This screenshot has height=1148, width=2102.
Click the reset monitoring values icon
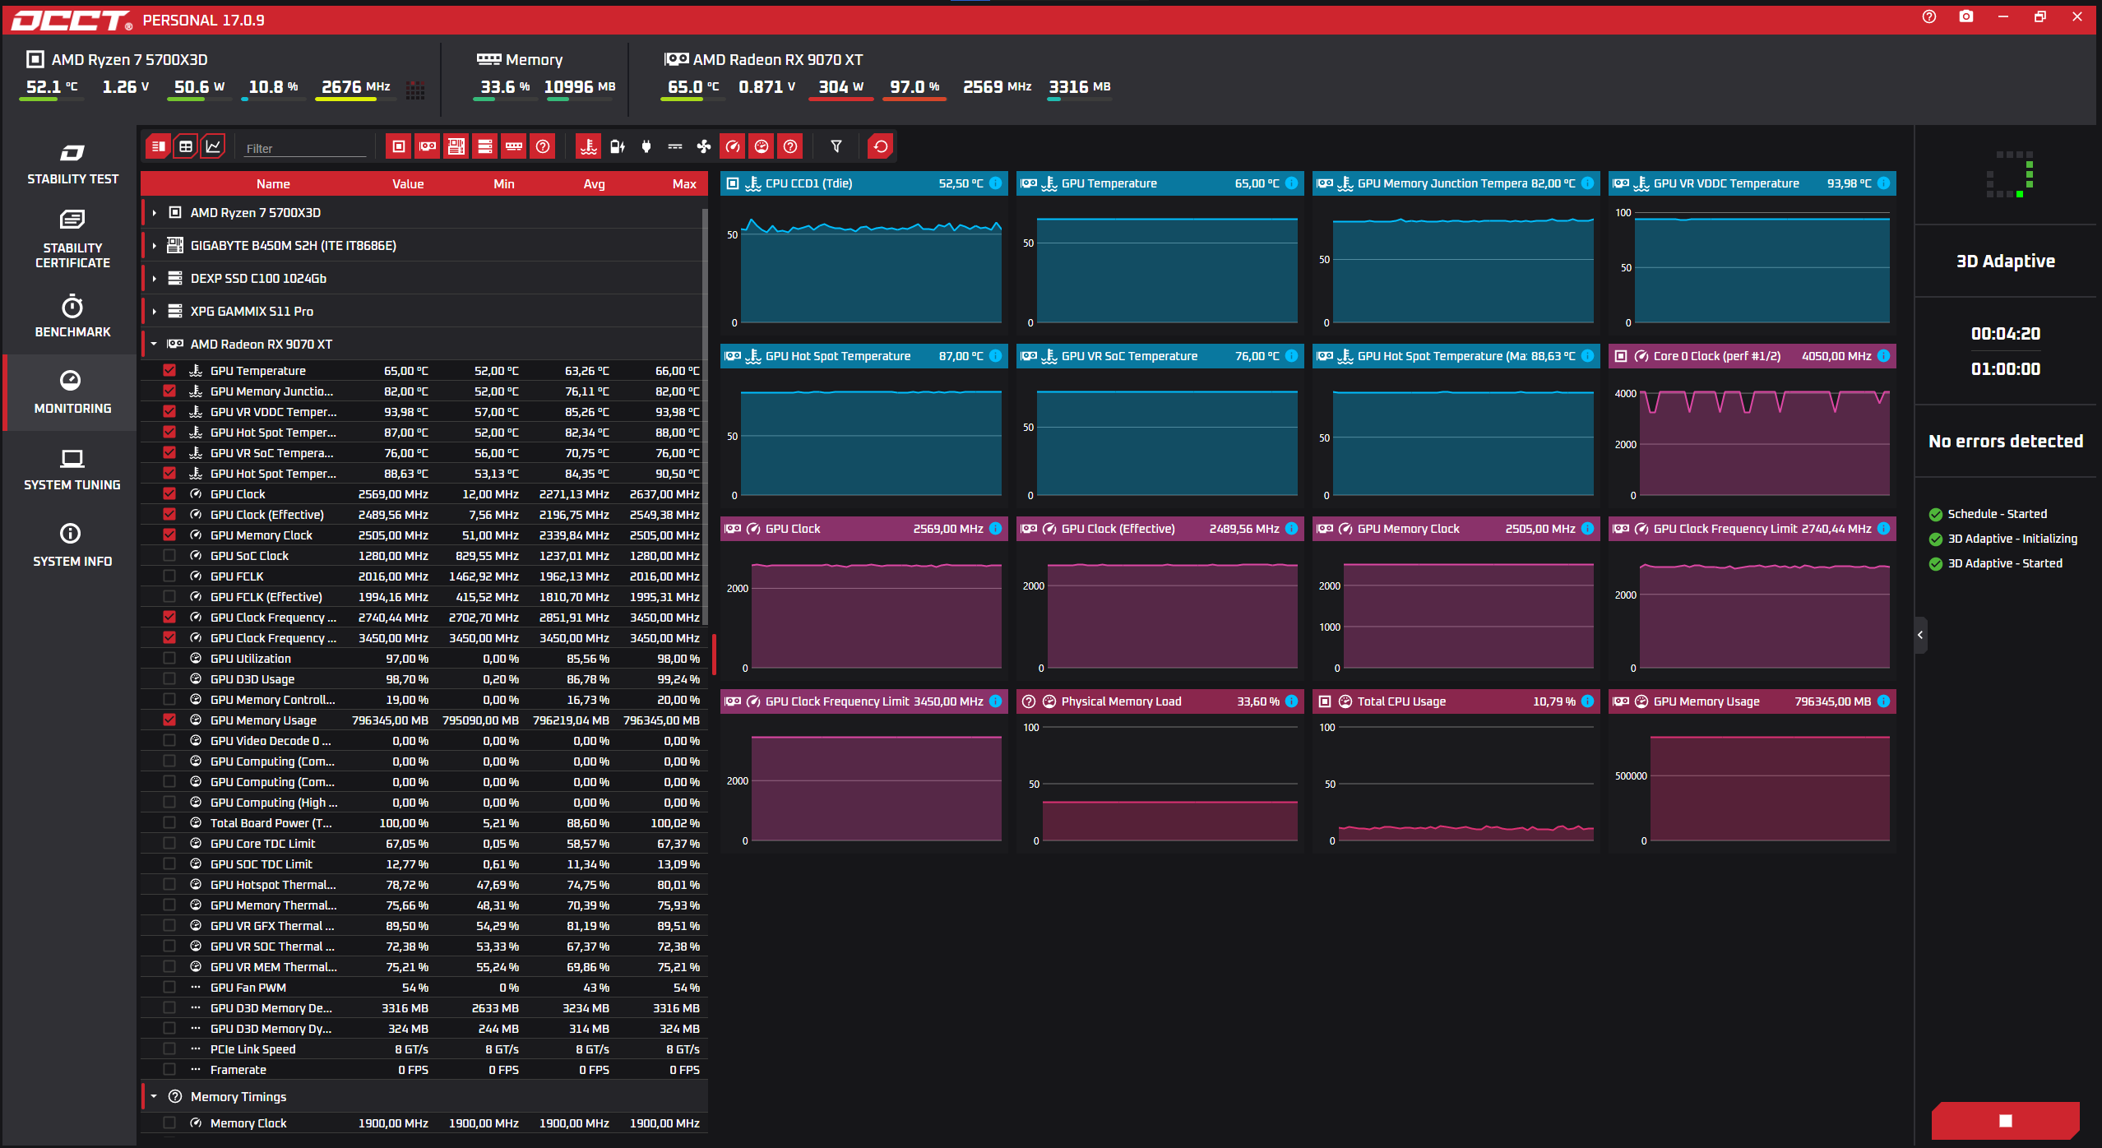[881, 147]
